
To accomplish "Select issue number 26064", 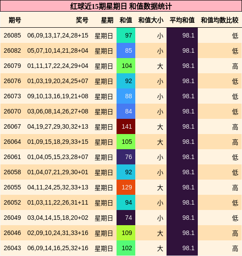I will [x=12, y=142].
